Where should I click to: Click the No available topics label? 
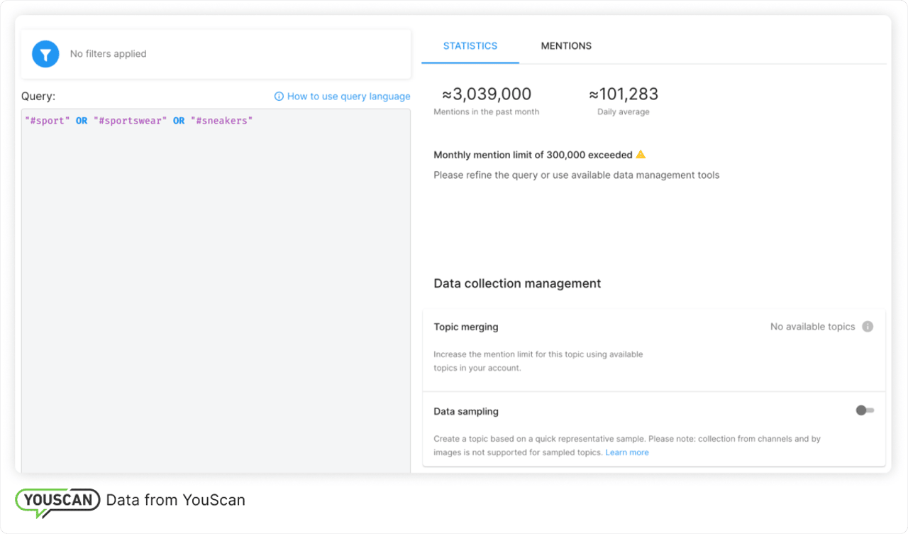(812, 327)
